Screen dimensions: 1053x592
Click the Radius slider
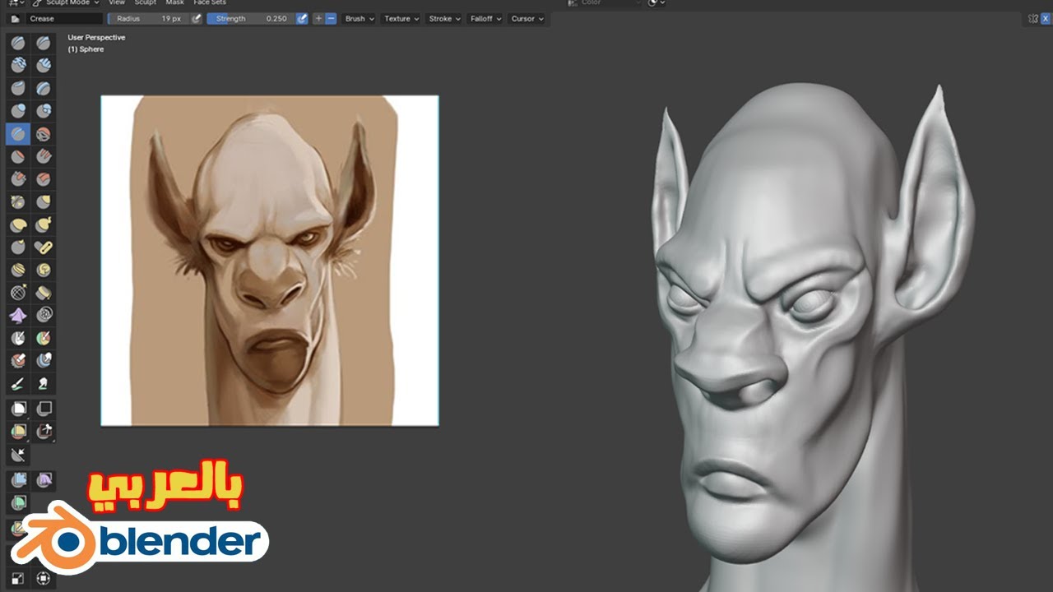[149, 18]
